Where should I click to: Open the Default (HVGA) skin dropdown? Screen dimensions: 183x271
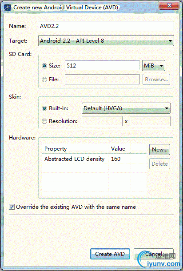pyautogui.click(x=126, y=108)
